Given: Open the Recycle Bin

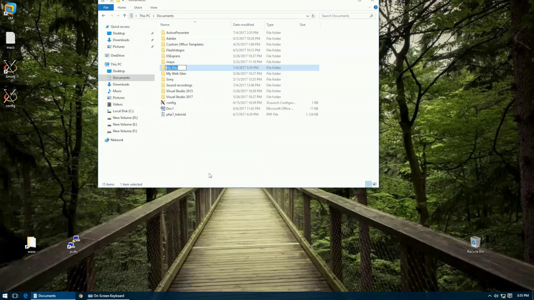Looking at the screenshot, I should [475, 245].
